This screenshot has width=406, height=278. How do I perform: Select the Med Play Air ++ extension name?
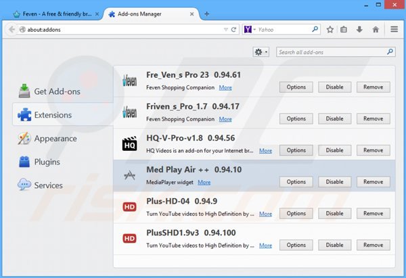click(x=177, y=170)
